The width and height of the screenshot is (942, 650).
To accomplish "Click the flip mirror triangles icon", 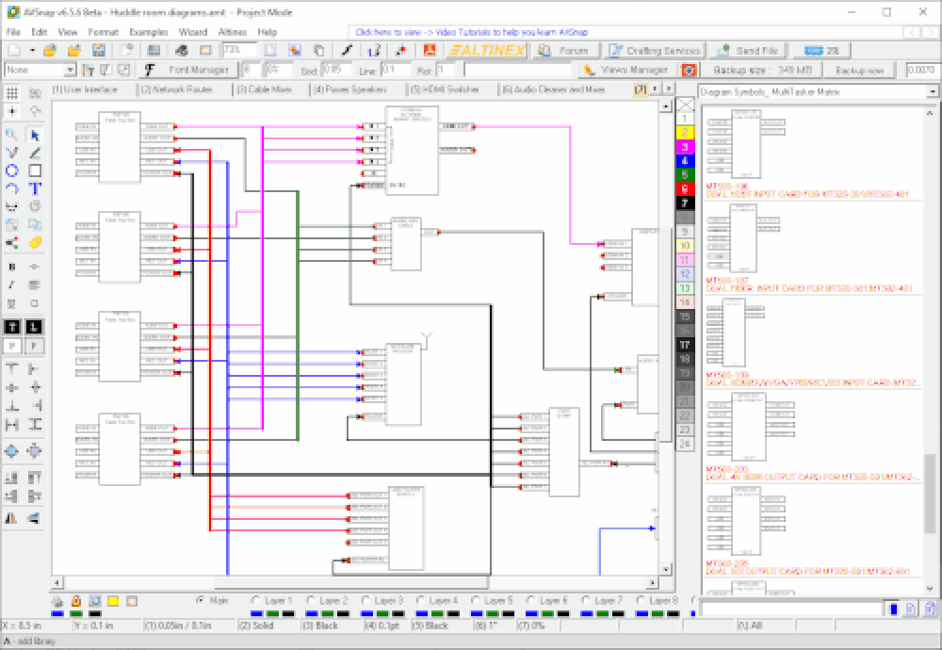I will [11, 518].
